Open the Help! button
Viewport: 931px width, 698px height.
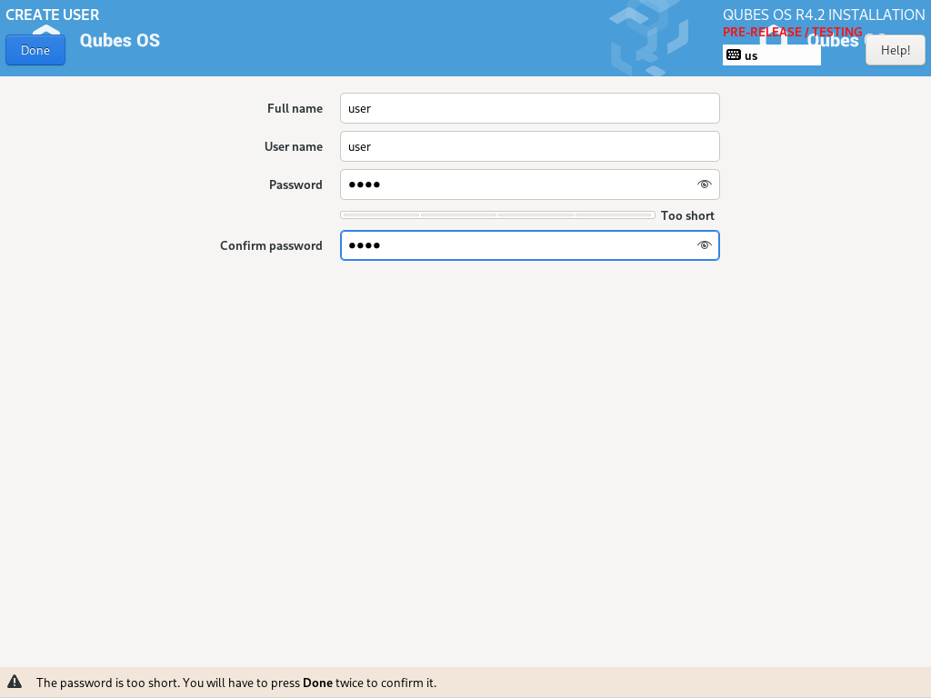click(895, 50)
